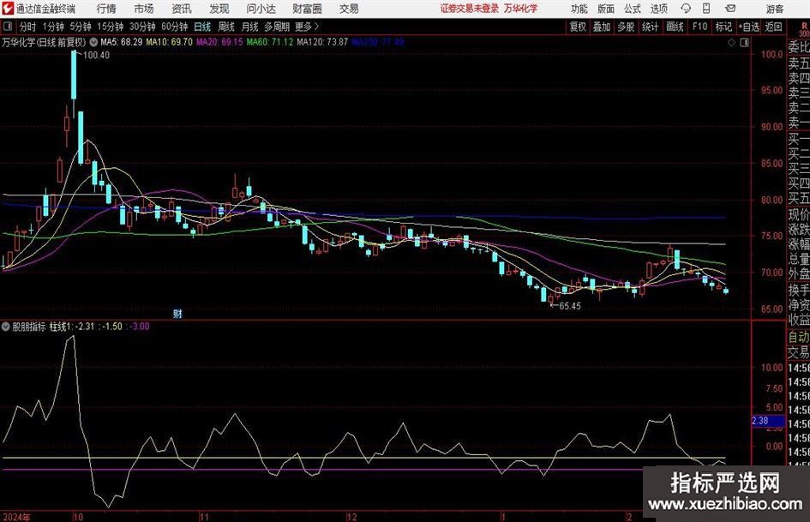Click the 画线 drawing button
The height and width of the screenshot is (522, 810).
pos(675,27)
